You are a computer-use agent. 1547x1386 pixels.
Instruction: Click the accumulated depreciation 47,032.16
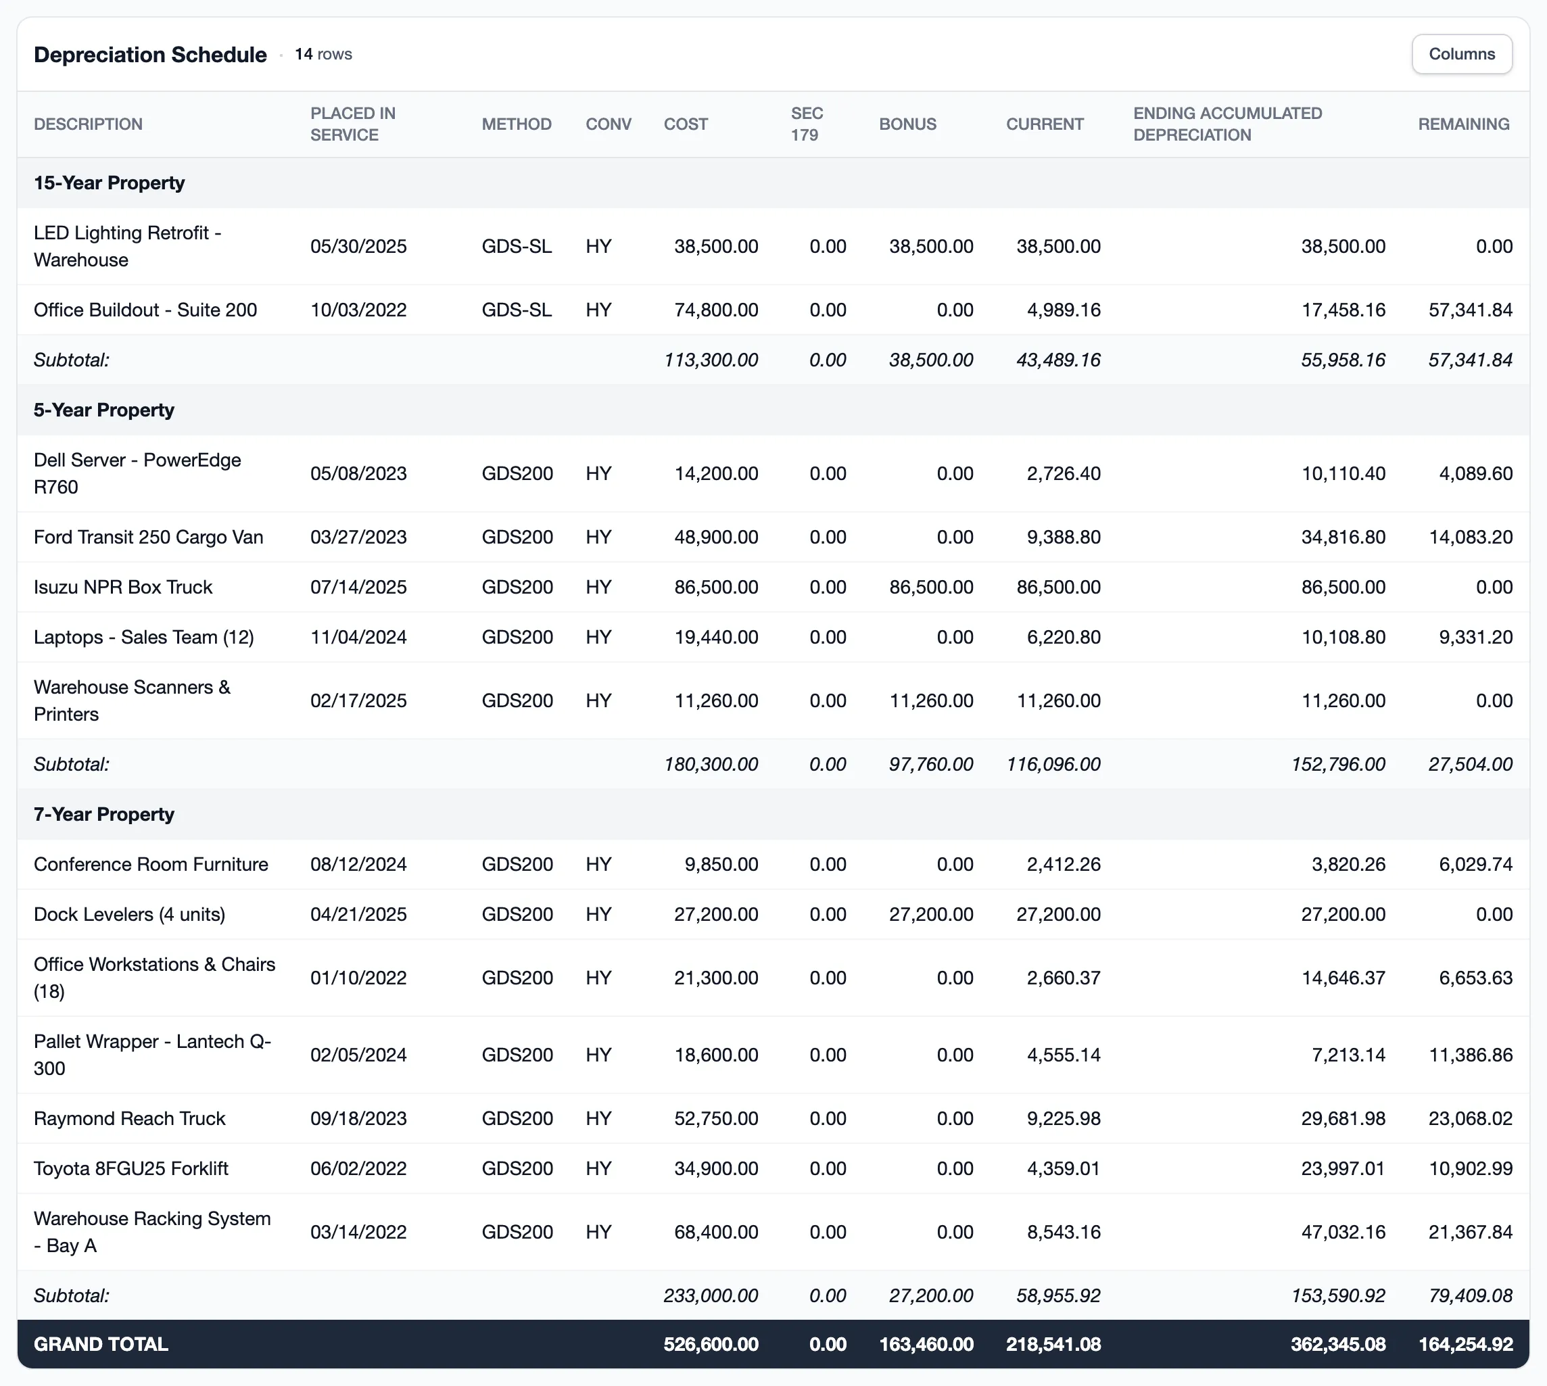(1343, 1232)
